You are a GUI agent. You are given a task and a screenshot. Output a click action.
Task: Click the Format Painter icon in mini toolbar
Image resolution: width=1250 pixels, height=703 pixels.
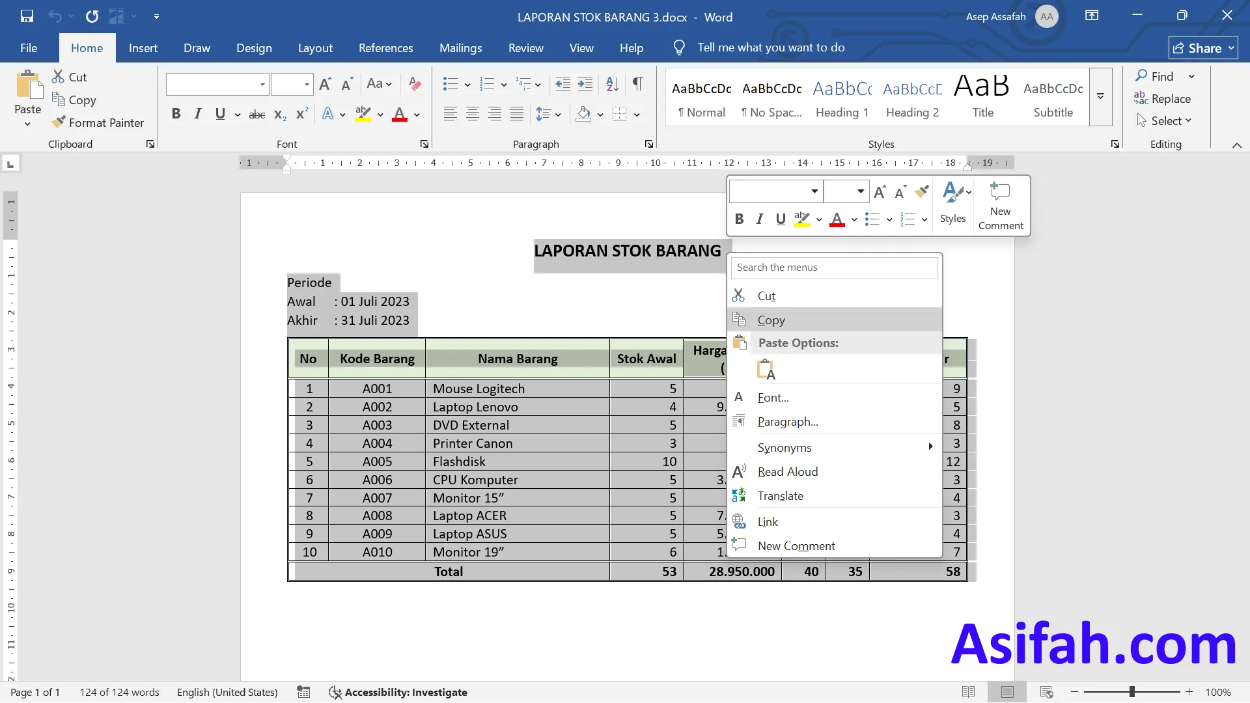[x=922, y=191]
